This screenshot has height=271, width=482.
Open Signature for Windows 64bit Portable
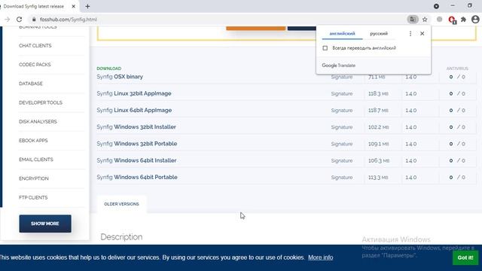(342, 178)
